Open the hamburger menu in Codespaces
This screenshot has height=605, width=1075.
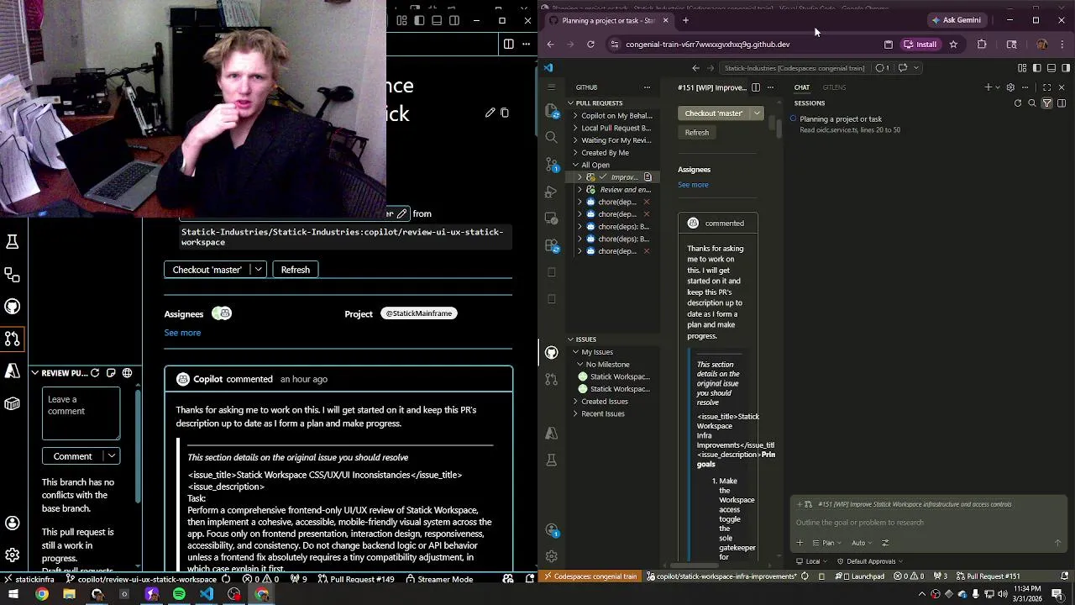(x=551, y=87)
